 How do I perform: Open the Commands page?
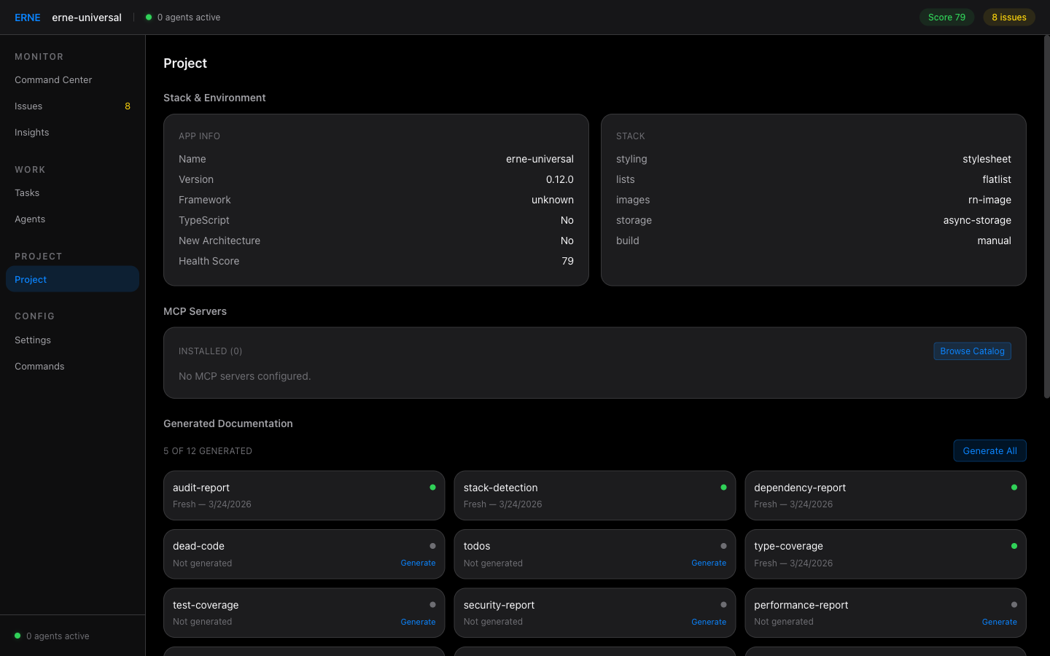pyautogui.click(x=39, y=367)
